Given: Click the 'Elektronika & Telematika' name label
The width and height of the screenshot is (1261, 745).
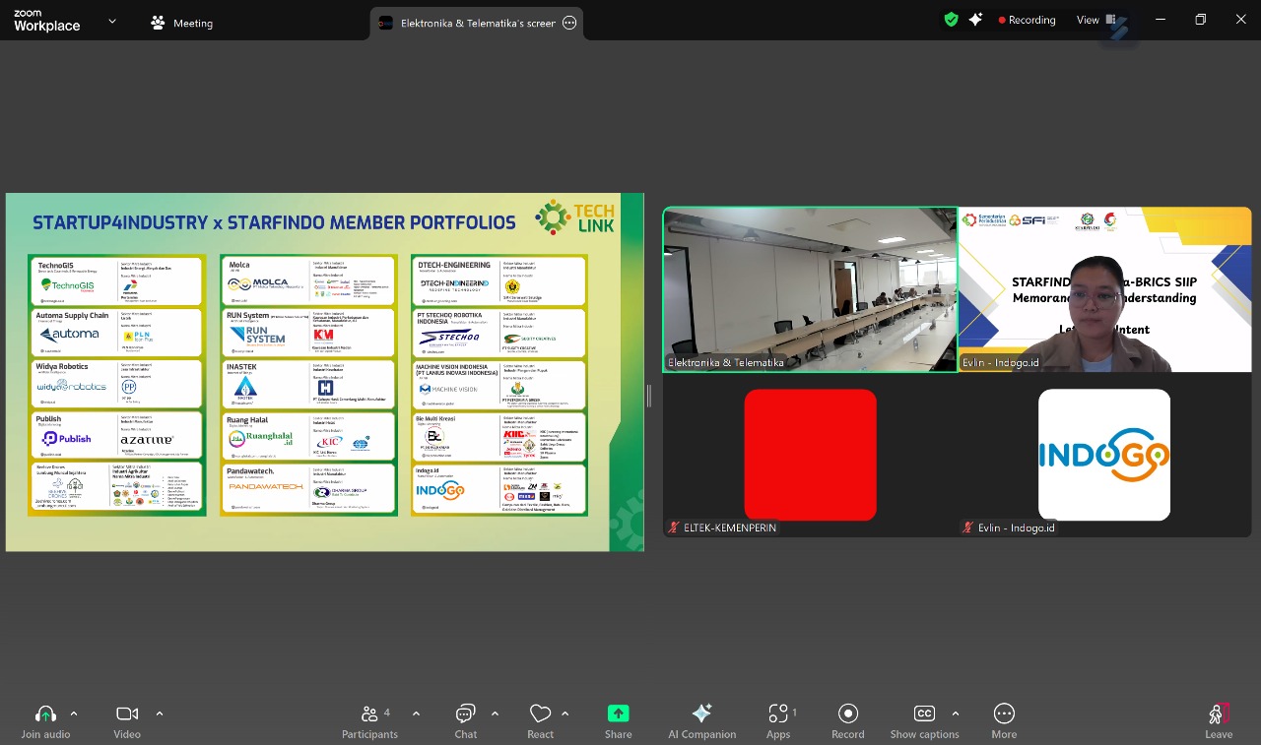Looking at the screenshot, I should tap(726, 363).
